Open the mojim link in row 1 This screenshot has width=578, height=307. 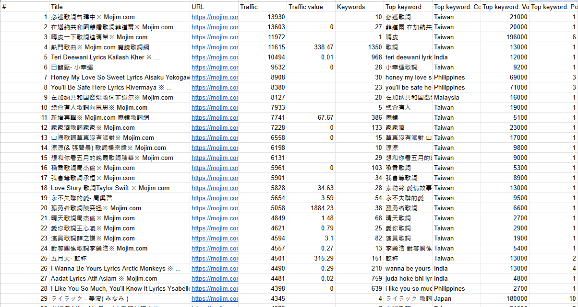[x=215, y=17]
